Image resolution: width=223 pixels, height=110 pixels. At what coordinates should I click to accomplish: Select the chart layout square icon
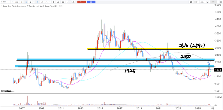pyautogui.click(x=196, y=2)
